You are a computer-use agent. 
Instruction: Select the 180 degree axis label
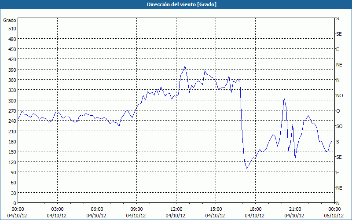pyautogui.click(x=13, y=142)
